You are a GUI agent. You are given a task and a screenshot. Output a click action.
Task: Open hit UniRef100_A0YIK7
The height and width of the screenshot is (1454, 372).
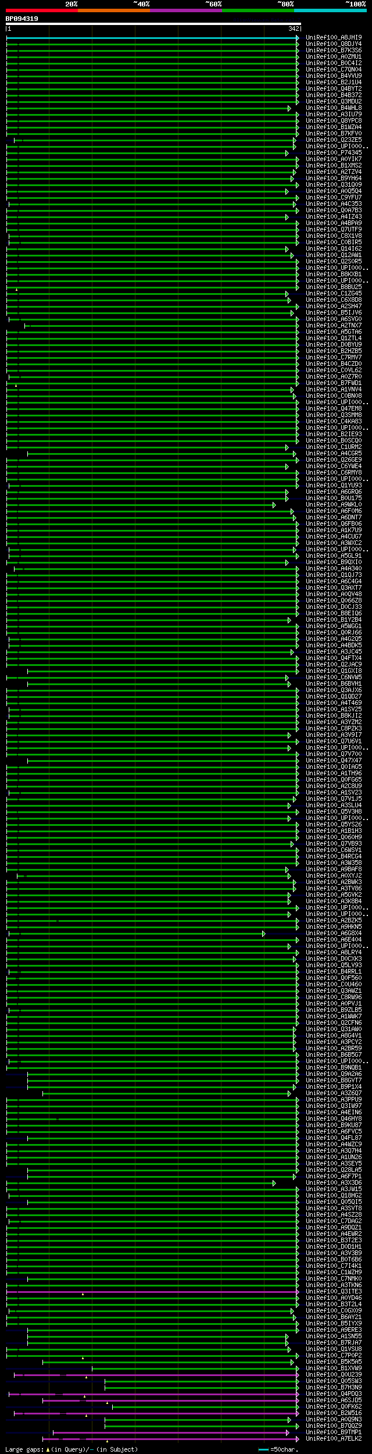[x=334, y=159]
